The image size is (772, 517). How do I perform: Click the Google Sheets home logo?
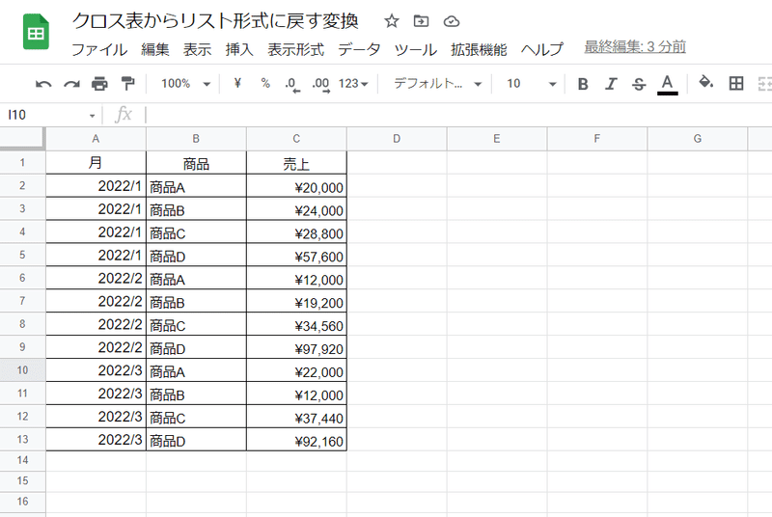[x=36, y=32]
